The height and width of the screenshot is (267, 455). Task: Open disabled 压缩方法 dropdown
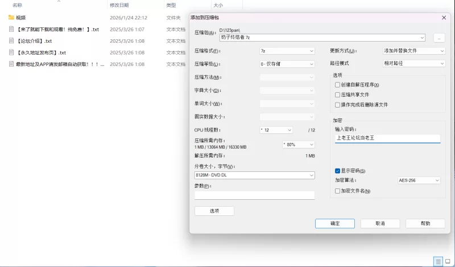(287, 77)
